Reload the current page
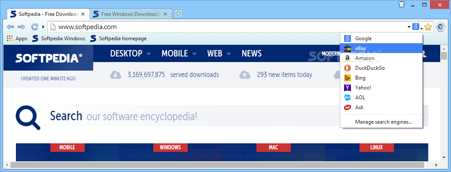The height and width of the screenshot is (172, 451). point(35,27)
